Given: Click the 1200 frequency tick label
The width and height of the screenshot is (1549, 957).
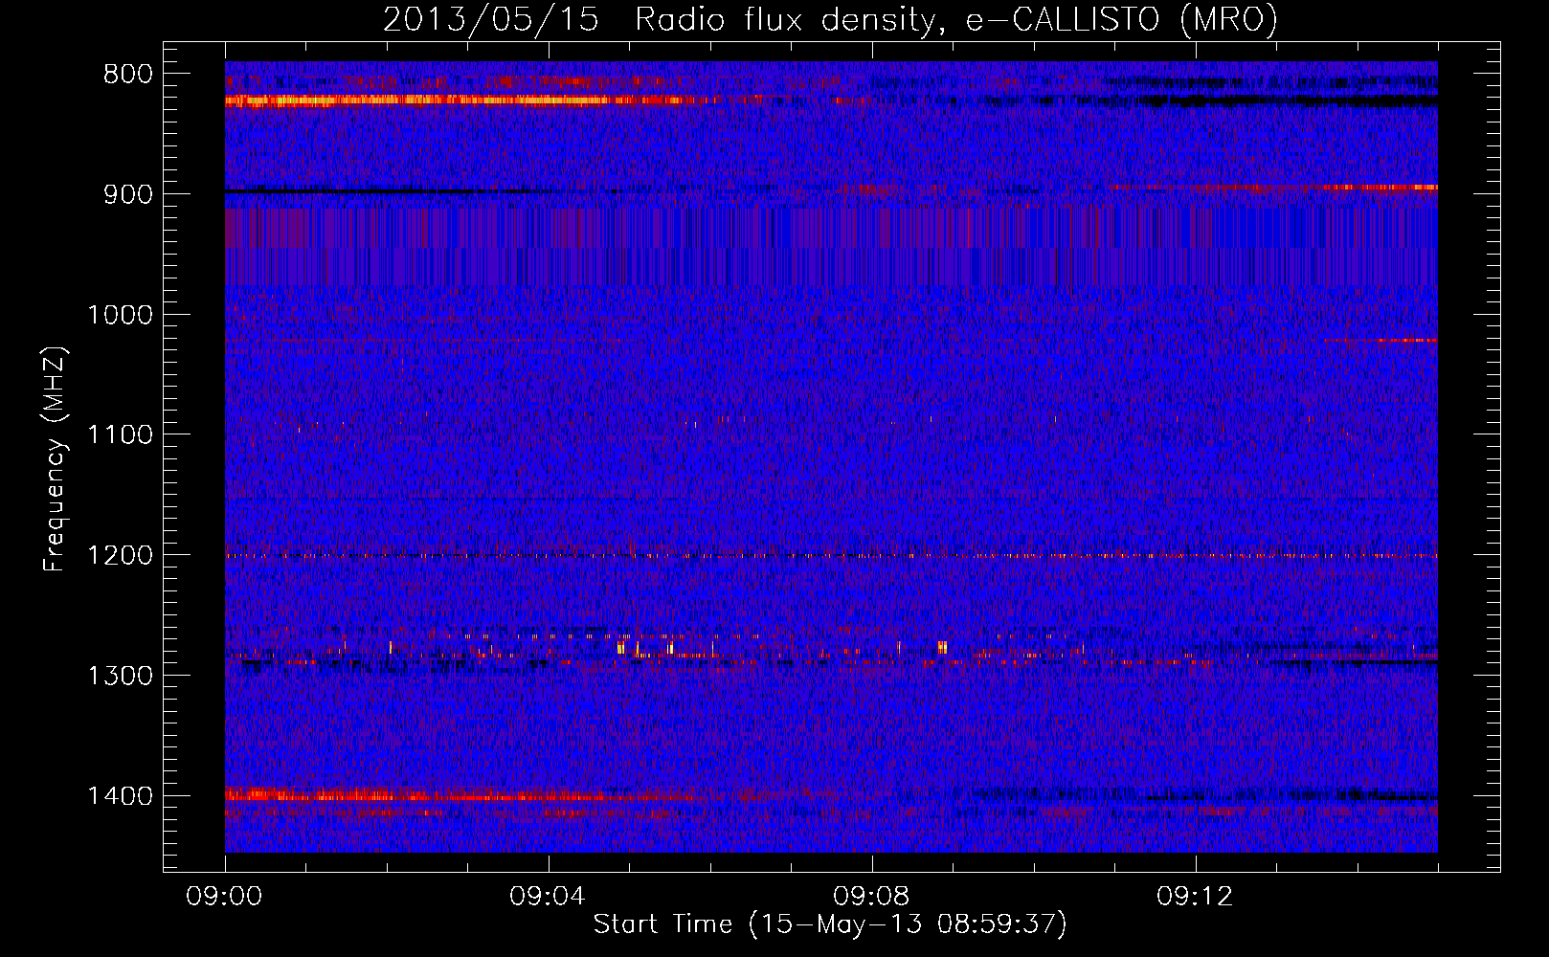Looking at the screenshot, I should coord(120,556).
